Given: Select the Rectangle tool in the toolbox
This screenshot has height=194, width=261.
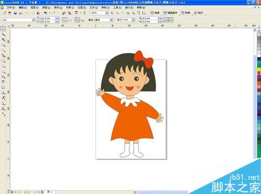Looking at the screenshot, I should (3, 61).
